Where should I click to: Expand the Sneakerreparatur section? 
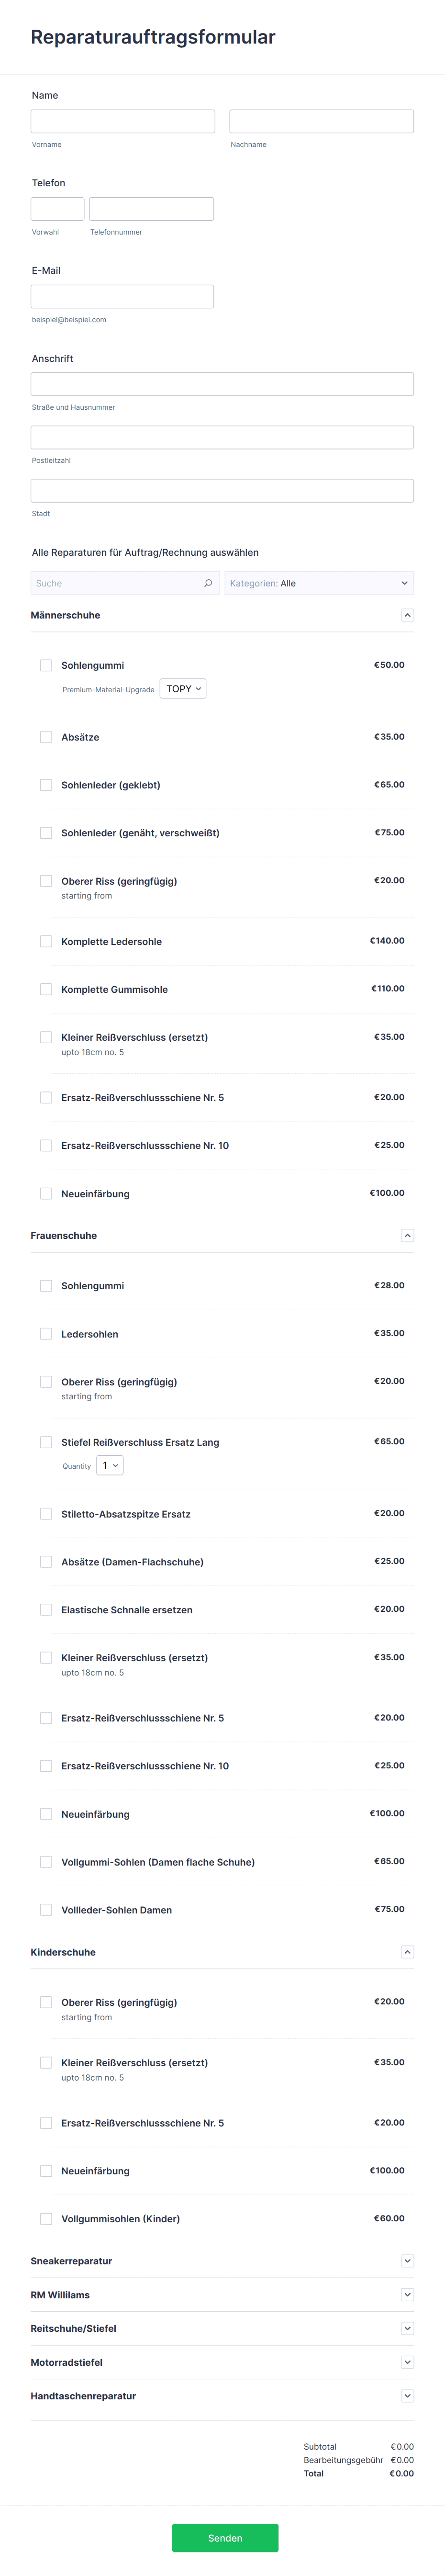coord(407,2260)
